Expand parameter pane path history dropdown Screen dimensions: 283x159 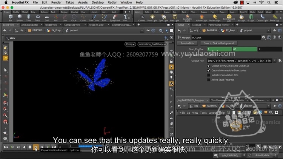tap(269, 30)
